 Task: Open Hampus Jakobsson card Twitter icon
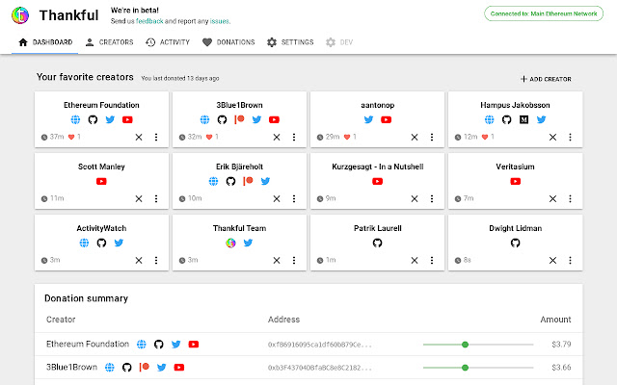[x=542, y=119]
